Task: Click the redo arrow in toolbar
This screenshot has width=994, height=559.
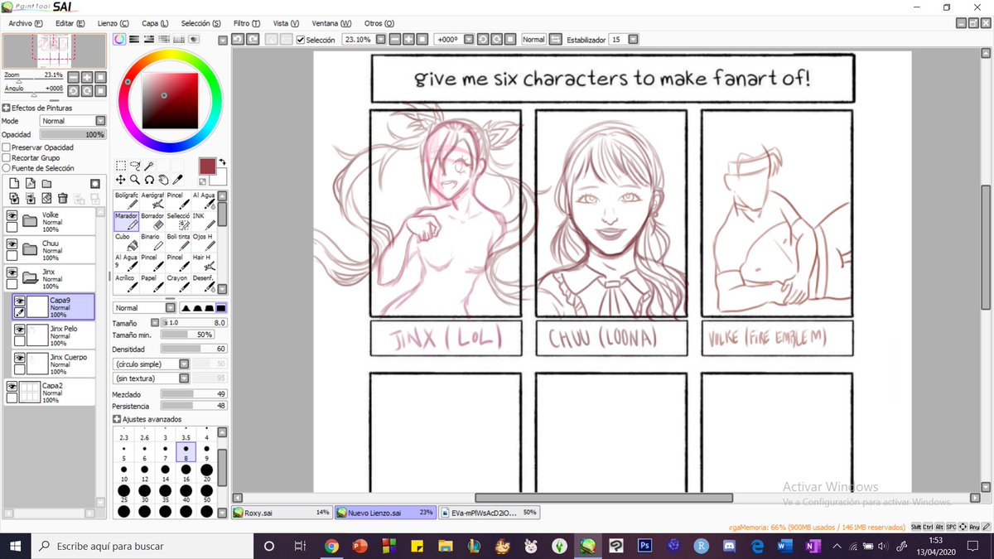Action: click(253, 39)
